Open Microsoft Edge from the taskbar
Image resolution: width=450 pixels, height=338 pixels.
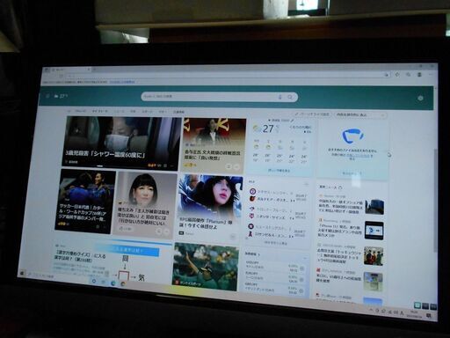point(113,283)
